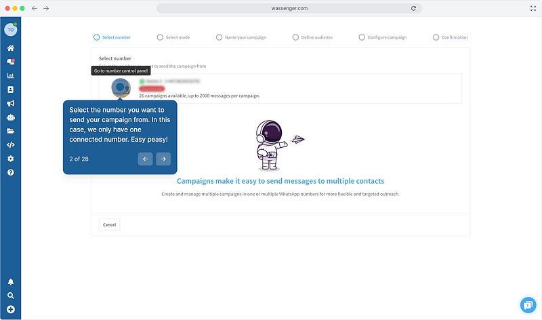The height and width of the screenshot is (320, 542).
Task: Advance tour with the right arrow button
Action: tap(163, 159)
